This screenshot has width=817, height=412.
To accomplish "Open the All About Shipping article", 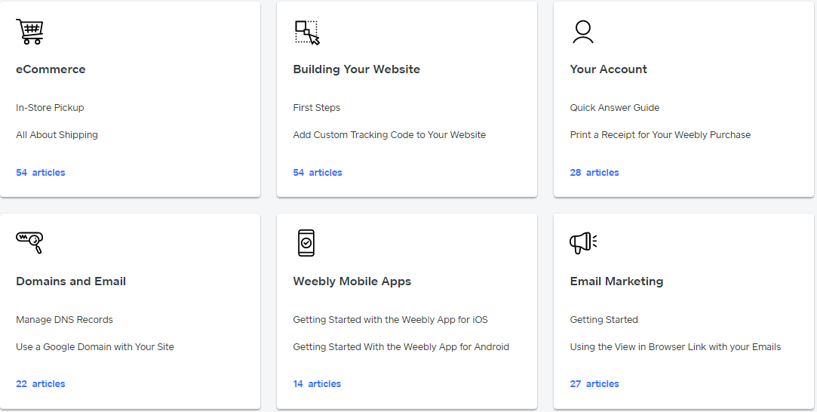I will pyautogui.click(x=57, y=135).
